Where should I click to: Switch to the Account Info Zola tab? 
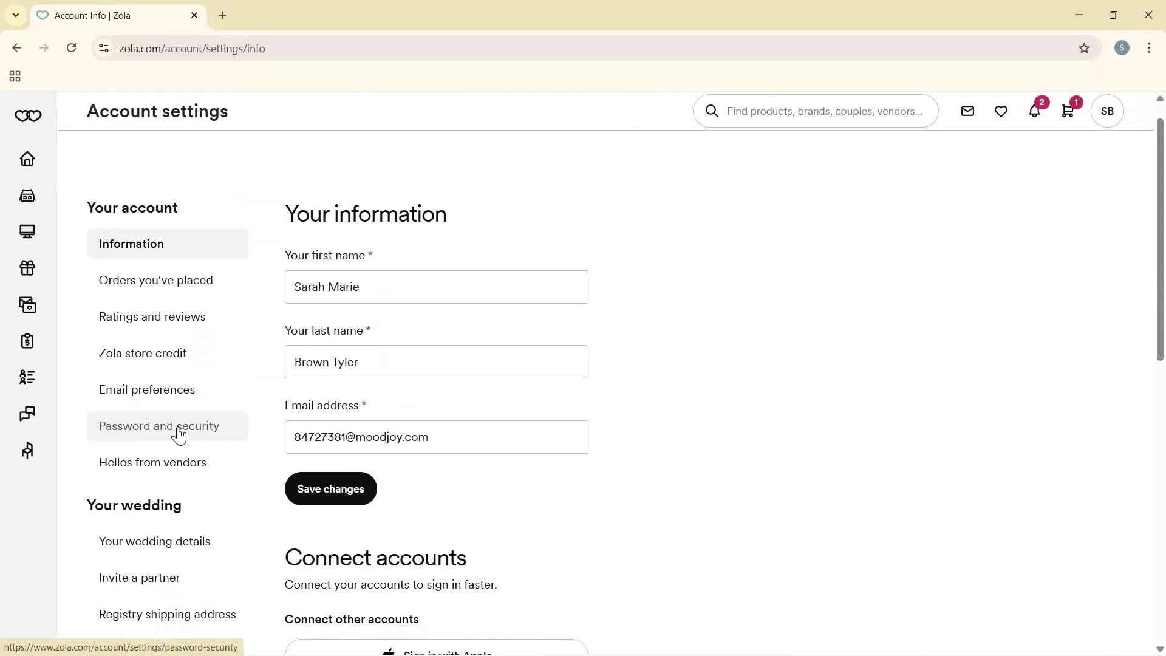click(103, 15)
